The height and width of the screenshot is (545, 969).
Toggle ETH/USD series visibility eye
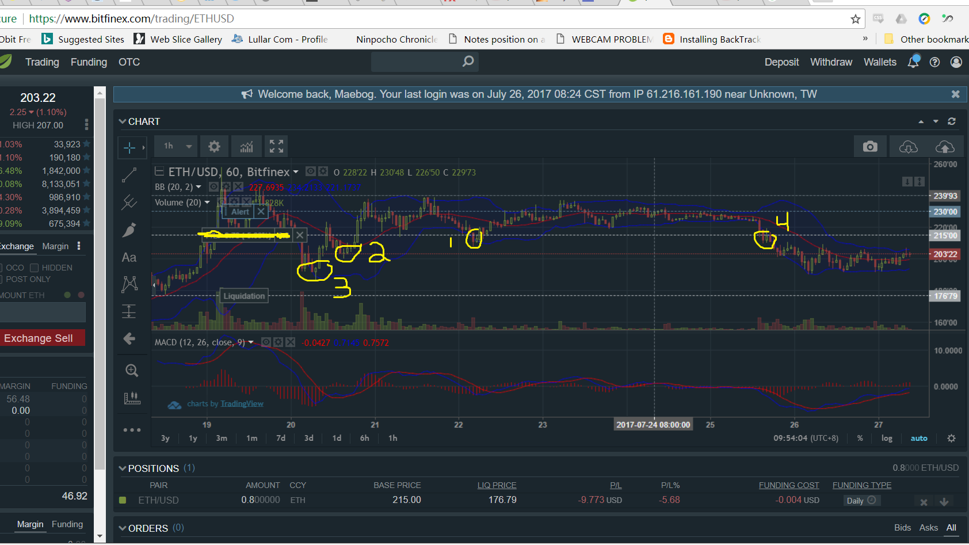(311, 171)
